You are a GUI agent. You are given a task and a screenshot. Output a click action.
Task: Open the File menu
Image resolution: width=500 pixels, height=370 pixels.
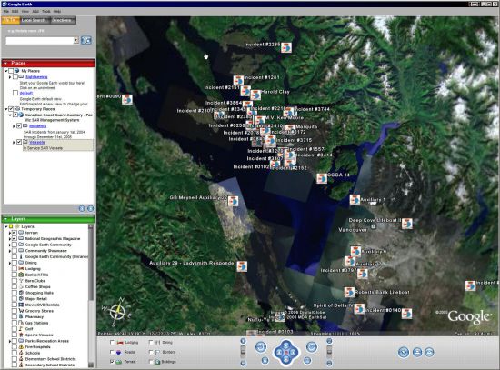6,11
